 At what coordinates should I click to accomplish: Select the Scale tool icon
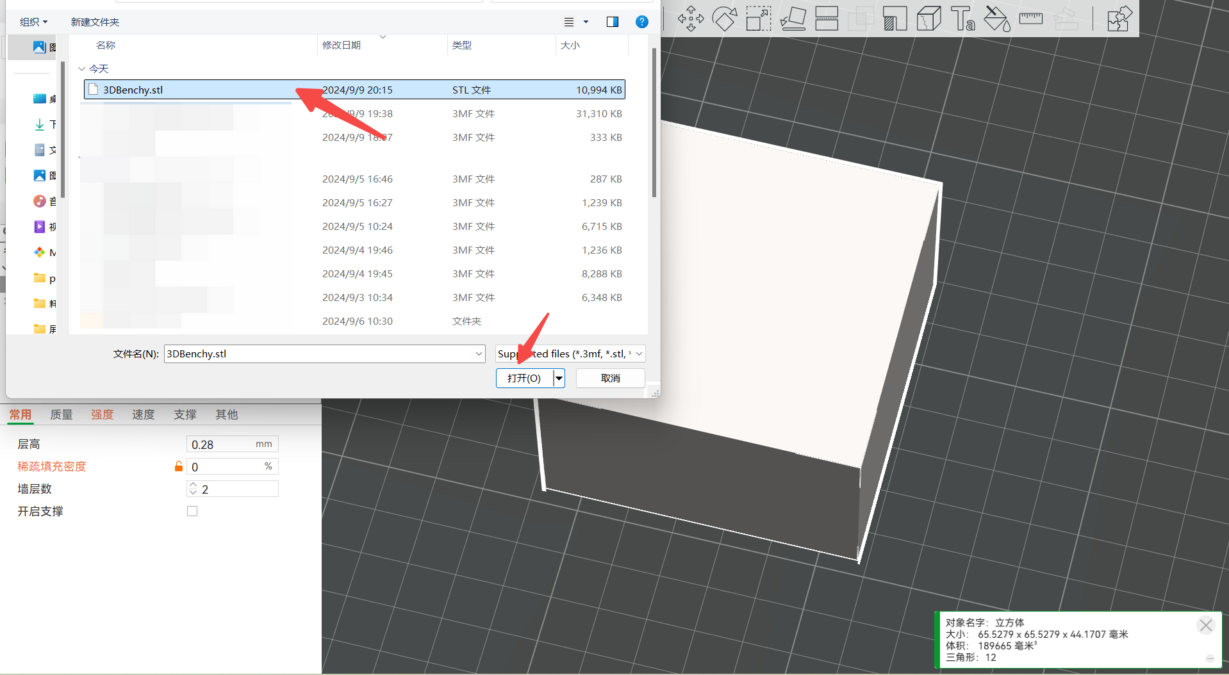coord(759,19)
